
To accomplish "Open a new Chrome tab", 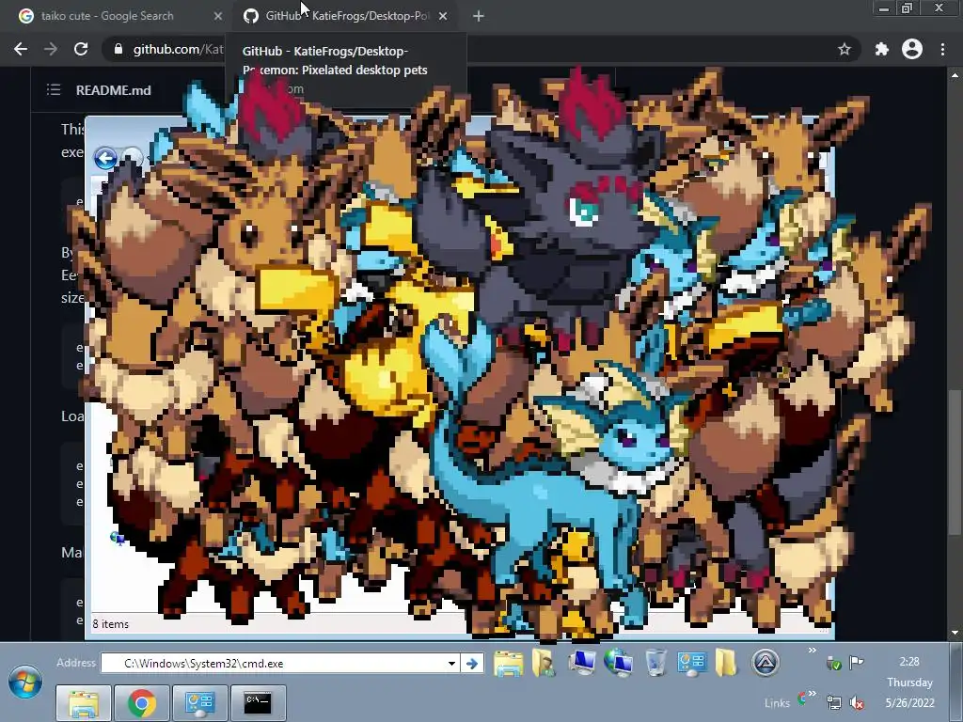I will click(479, 17).
